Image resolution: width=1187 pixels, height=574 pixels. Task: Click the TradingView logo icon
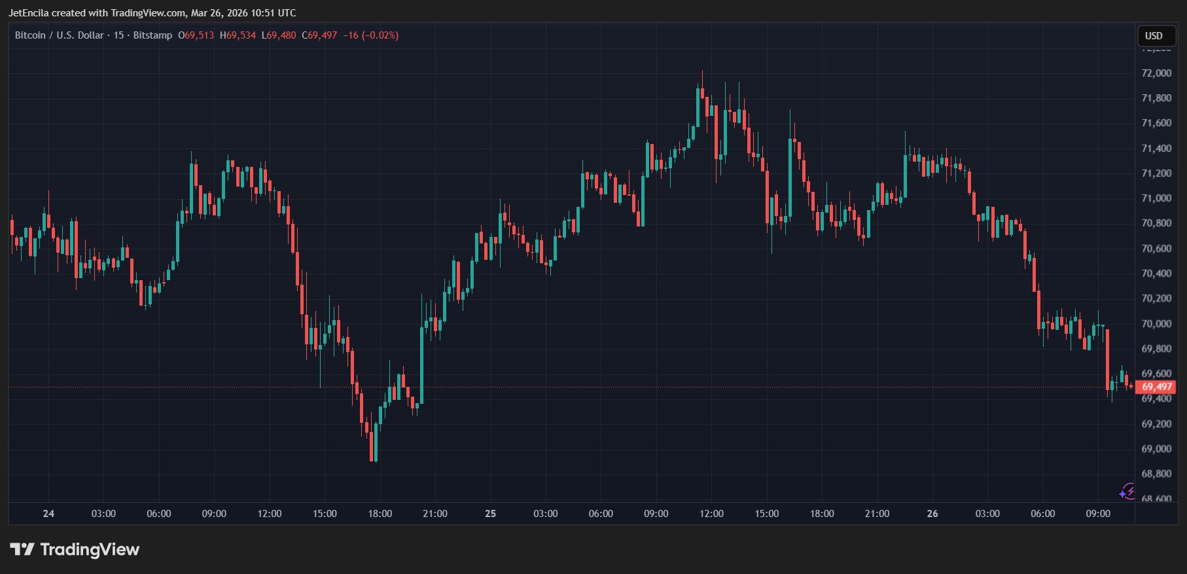(x=22, y=549)
